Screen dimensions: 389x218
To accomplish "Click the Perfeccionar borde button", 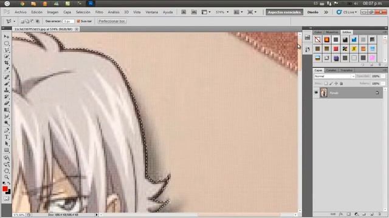I will (x=112, y=22).
